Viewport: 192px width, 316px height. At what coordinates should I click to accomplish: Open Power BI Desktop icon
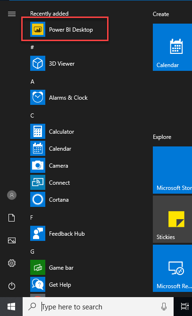(38, 29)
